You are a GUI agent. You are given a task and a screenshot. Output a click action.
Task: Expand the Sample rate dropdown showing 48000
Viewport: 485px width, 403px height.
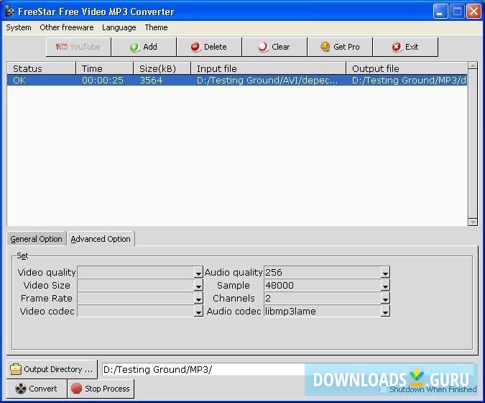pos(385,286)
